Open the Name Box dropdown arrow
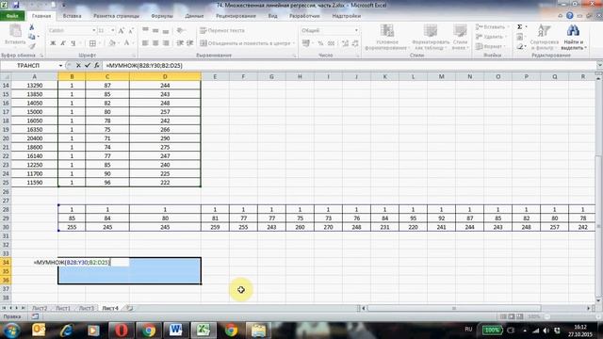Screen dimensions: 603x339 [60, 66]
